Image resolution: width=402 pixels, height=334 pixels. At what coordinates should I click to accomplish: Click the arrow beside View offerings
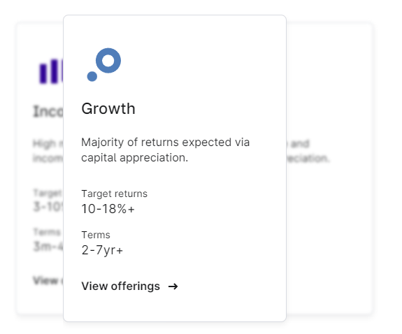click(173, 286)
